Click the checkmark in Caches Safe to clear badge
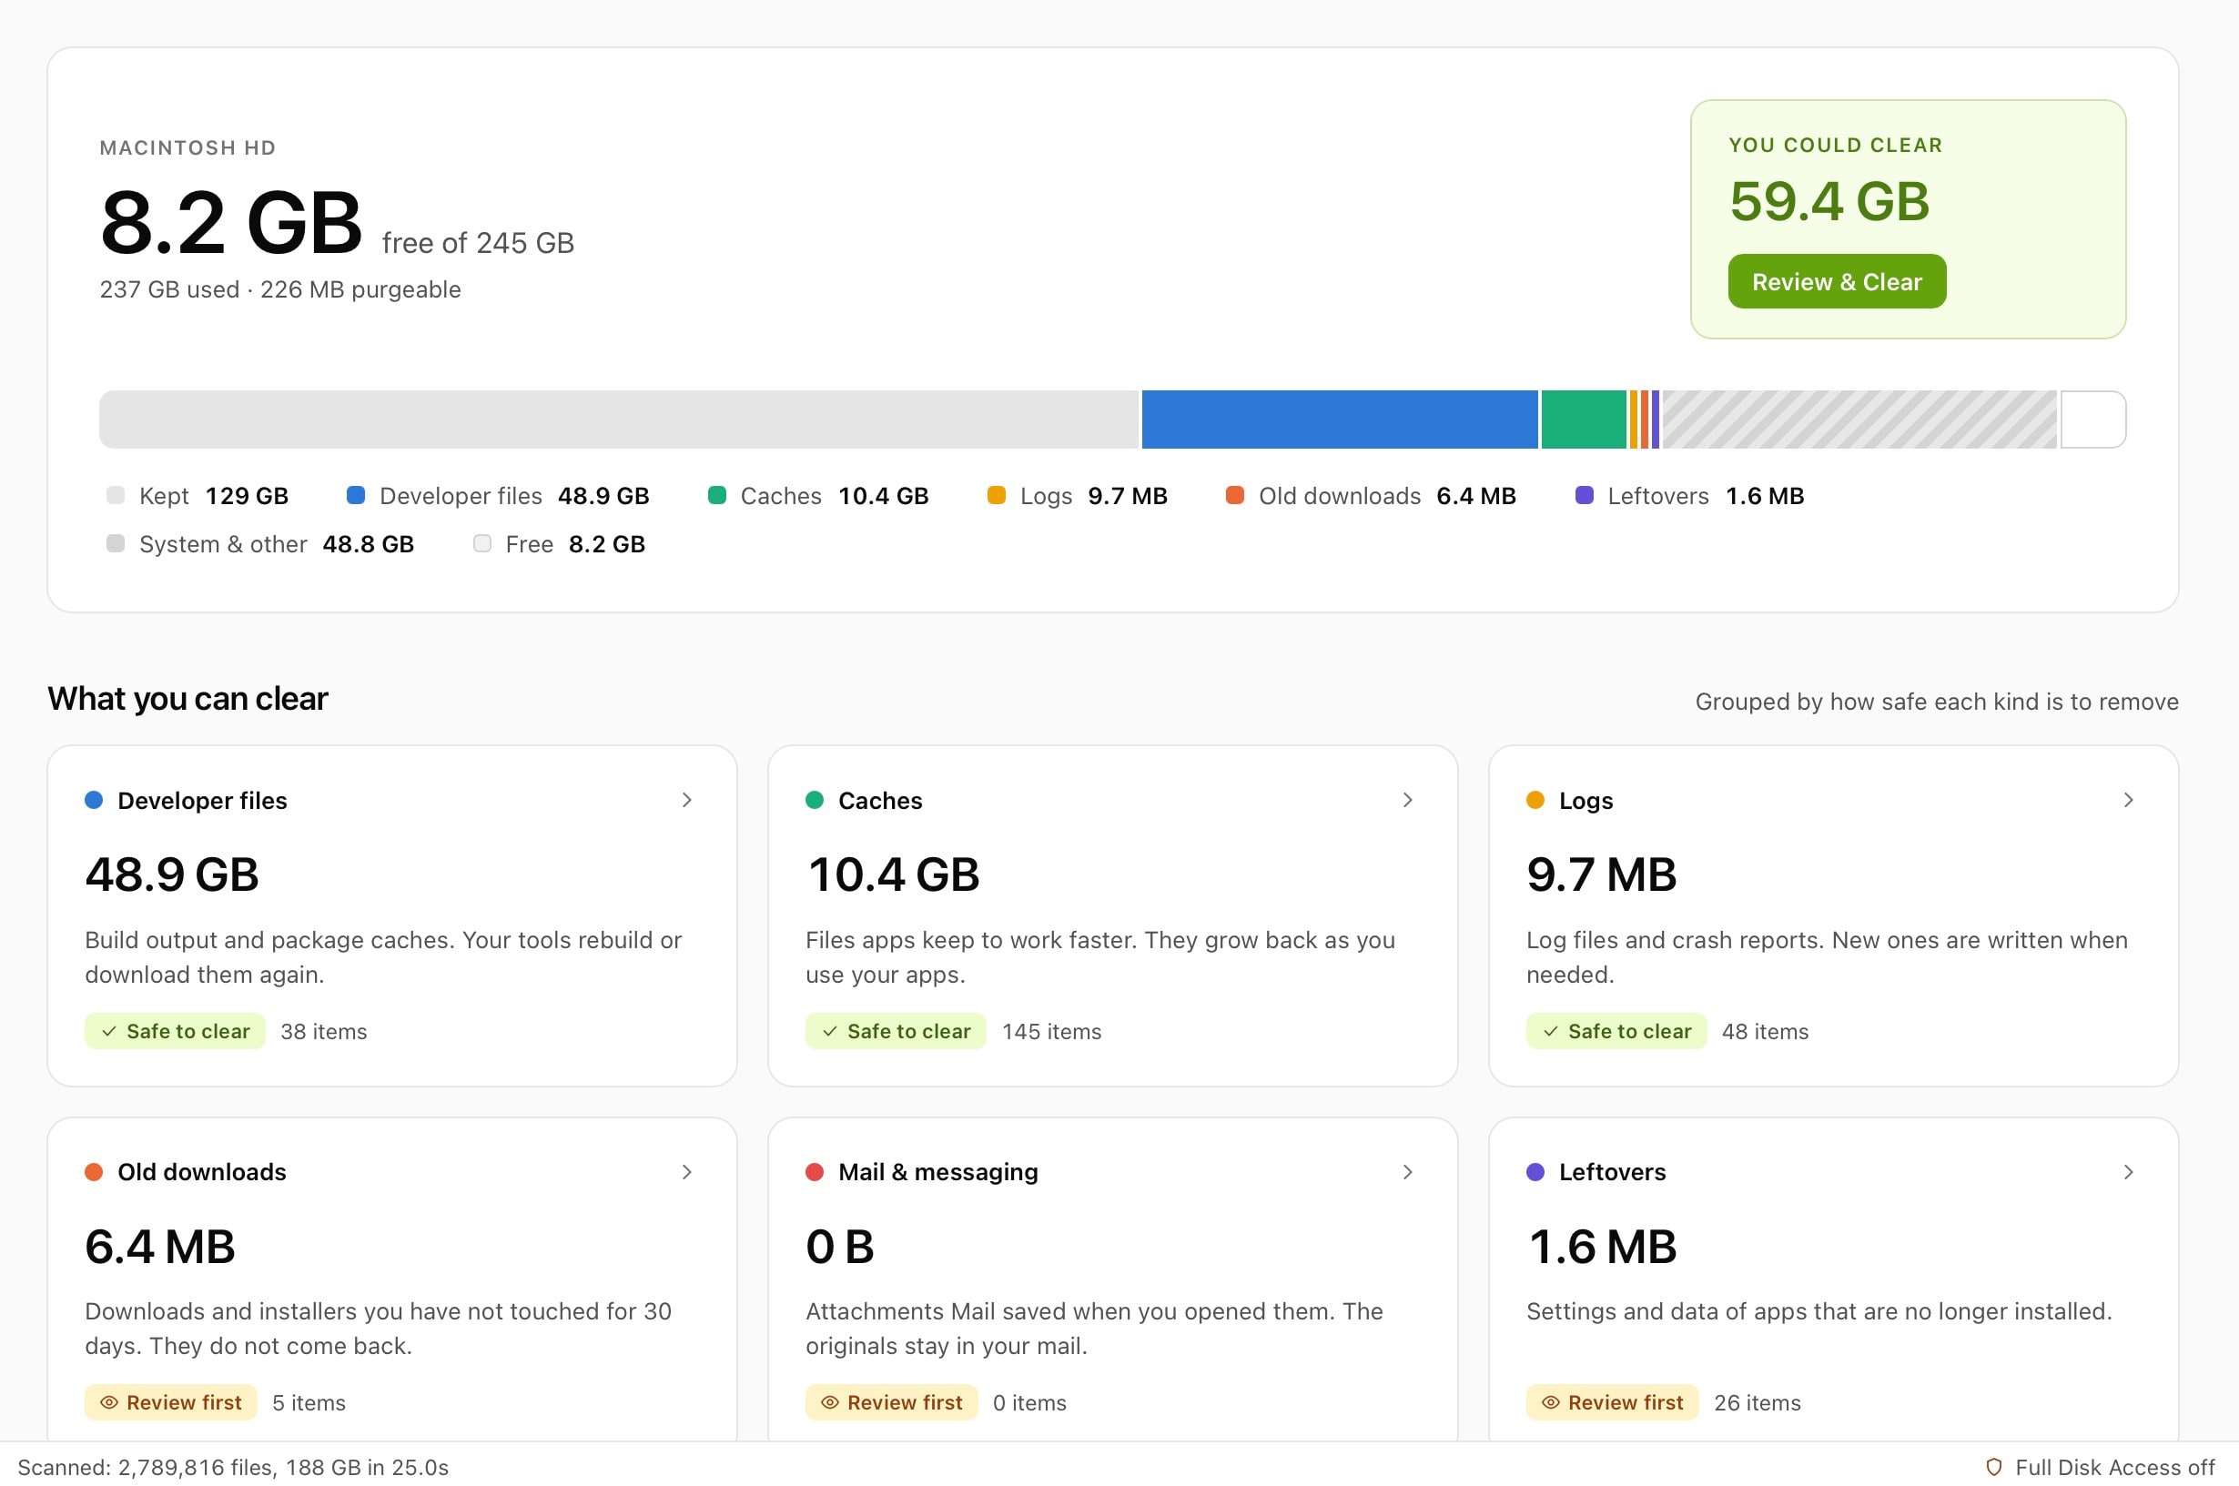This screenshot has height=1486, width=2239. [x=829, y=1031]
